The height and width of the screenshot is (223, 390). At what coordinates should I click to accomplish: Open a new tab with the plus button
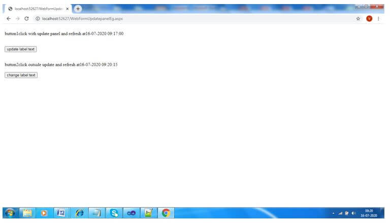78,9
